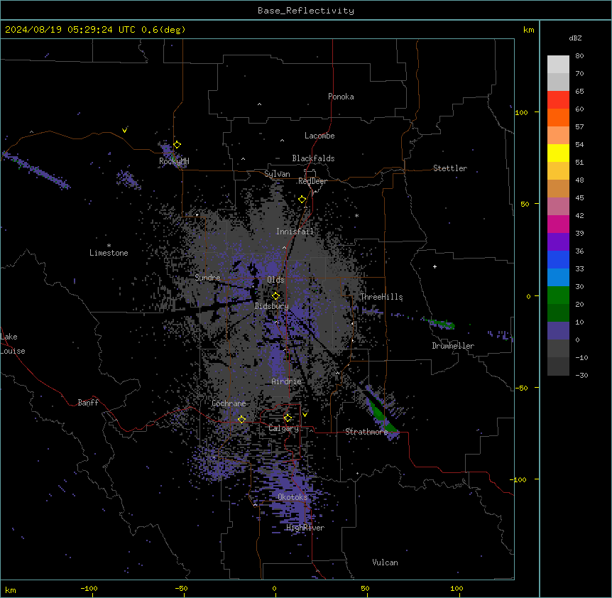Screen dimensions: 612x598
Task: Click the yellow diamond marker above Calgary
Action: pos(288,418)
